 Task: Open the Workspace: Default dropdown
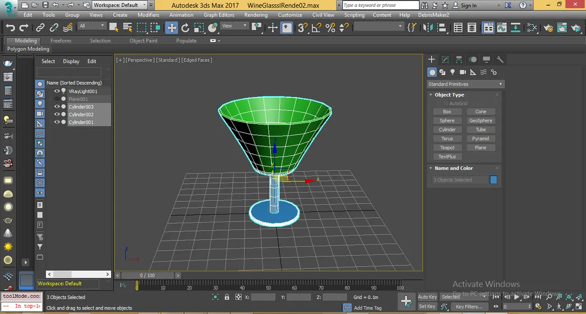(x=120, y=5)
